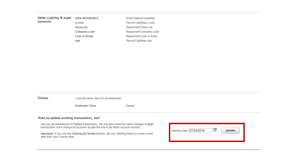Click the usa item name
Image resolution: width=289 pixels, height=162 pixels.
pyautogui.click(x=78, y=41)
